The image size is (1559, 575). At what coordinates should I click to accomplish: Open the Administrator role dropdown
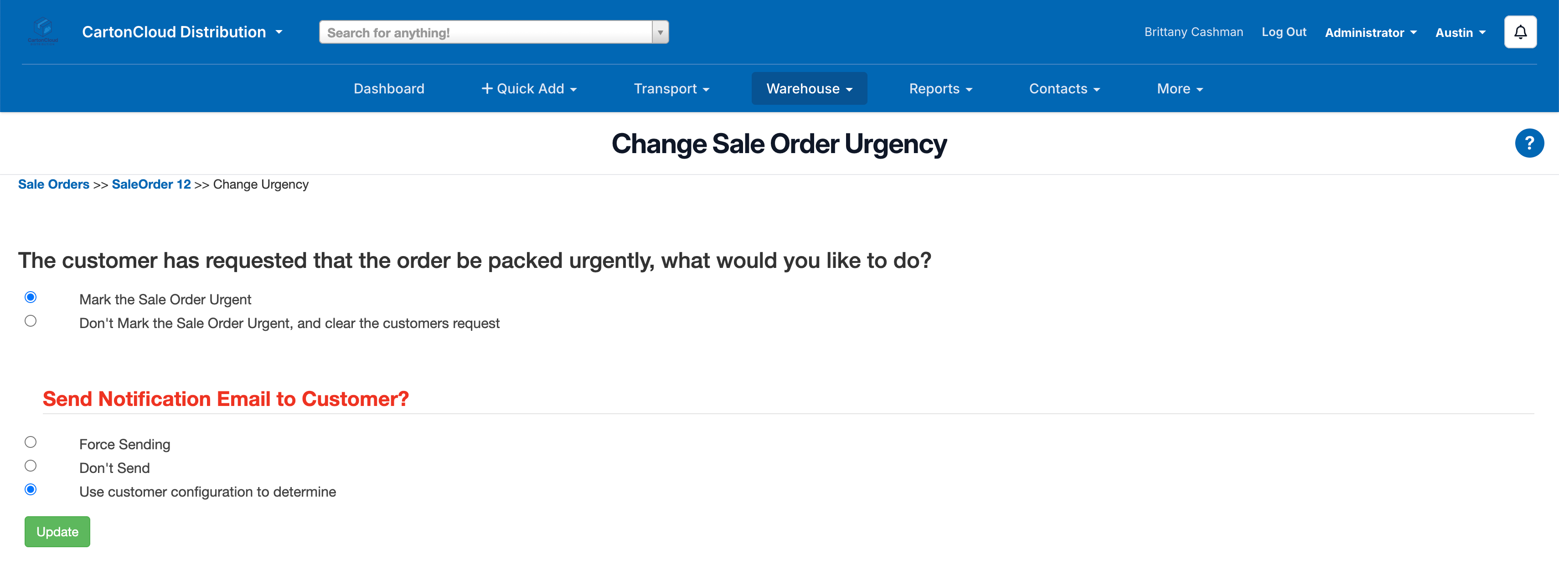[1370, 33]
